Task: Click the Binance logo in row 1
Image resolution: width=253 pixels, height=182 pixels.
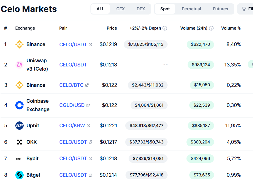Action: 19,44
